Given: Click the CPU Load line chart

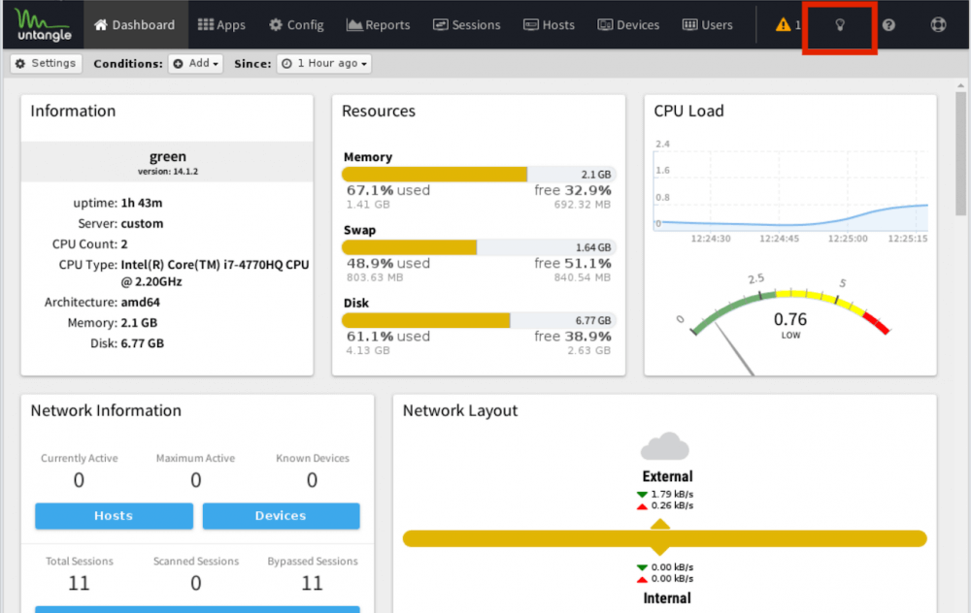Looking at the screenshot, I should tap(790, 191).
